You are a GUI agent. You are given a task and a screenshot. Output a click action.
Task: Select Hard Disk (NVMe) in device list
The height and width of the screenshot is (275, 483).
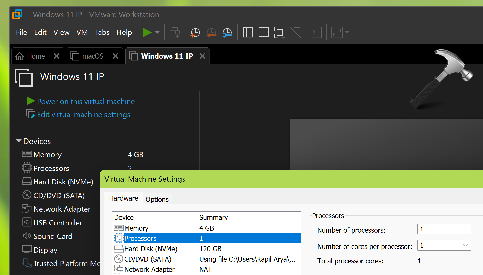coord(151,249)
